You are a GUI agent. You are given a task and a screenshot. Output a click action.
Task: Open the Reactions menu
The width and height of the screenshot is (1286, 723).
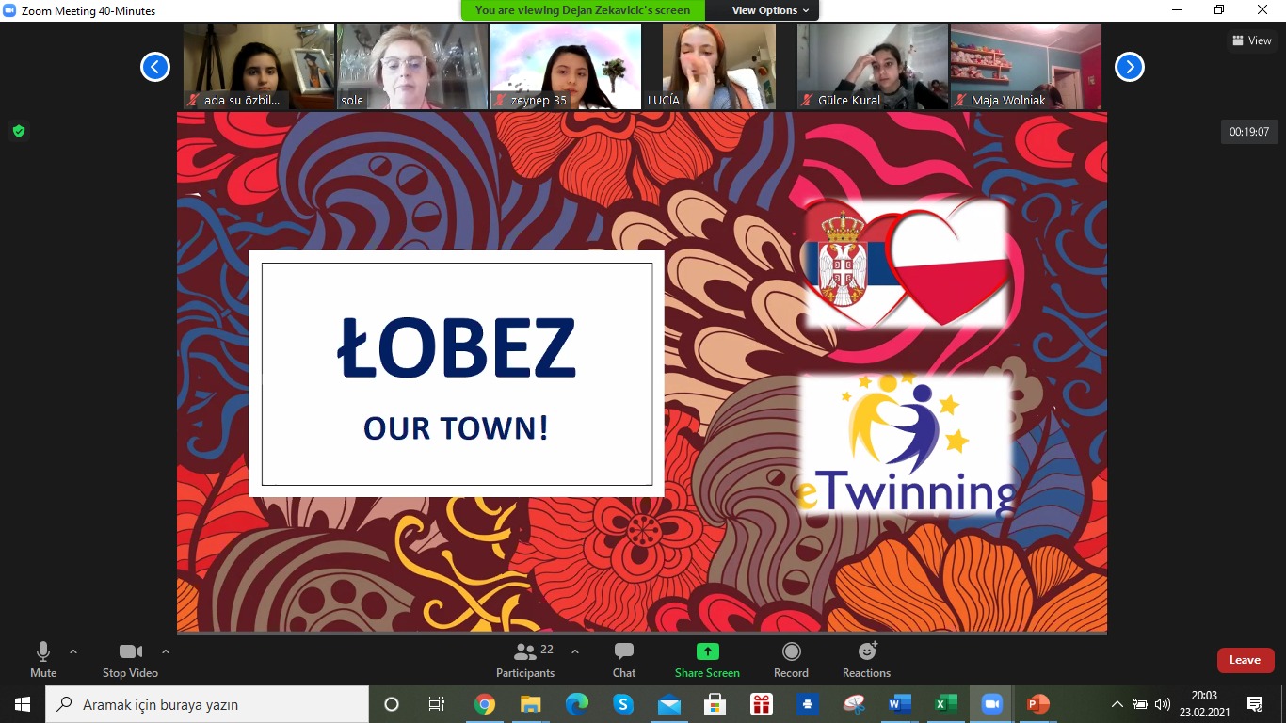pyautogui.click(x=866, y=660)
